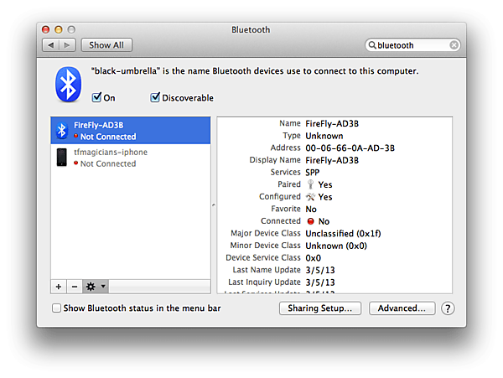Clear the search field with X icon
Viewport: 503px width, 378px height.
pyautogui.click(x=454, y=45)
